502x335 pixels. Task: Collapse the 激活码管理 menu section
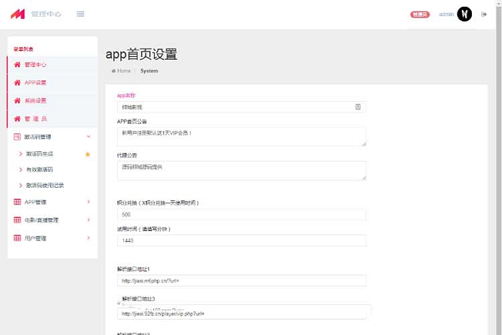(x=88, y=137)
